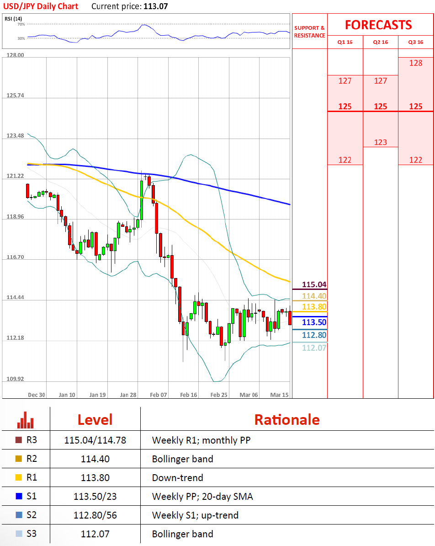Viewport: 435px width, 546px height.
Task: Click the bold 125 in Q1 16 column
Action: pyautogui.click(x=345, y=107)
